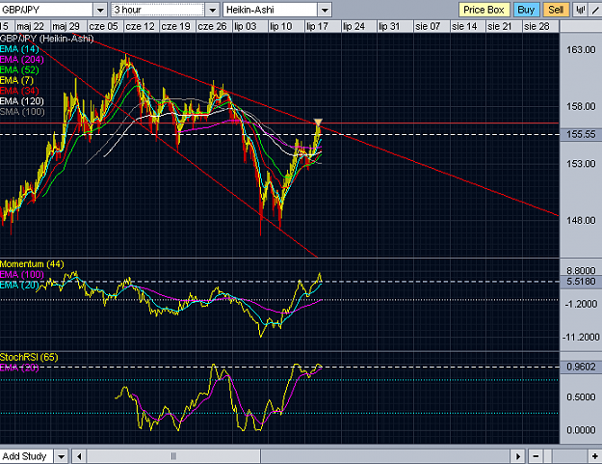This screenshot has height=464, width=602.
Task: Click the Momentum (44) study label
Action: 32,264
